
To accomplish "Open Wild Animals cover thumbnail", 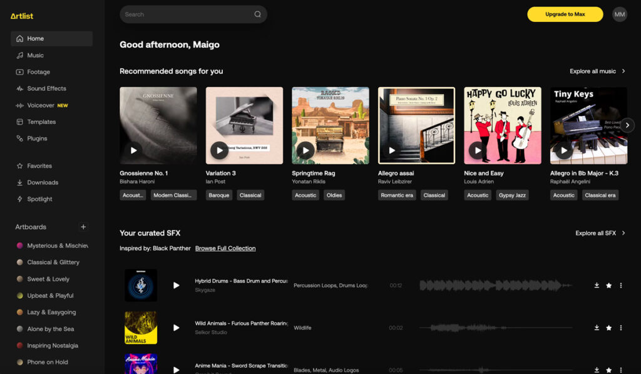I will [141, 328].
